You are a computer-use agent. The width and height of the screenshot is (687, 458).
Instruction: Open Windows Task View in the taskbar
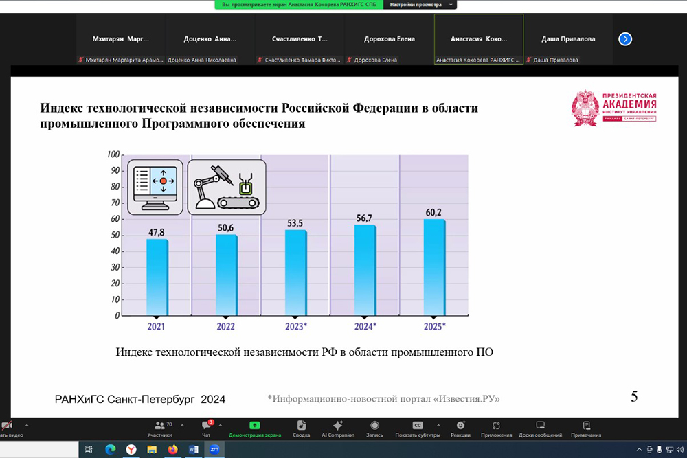click(x=89, y=449)
